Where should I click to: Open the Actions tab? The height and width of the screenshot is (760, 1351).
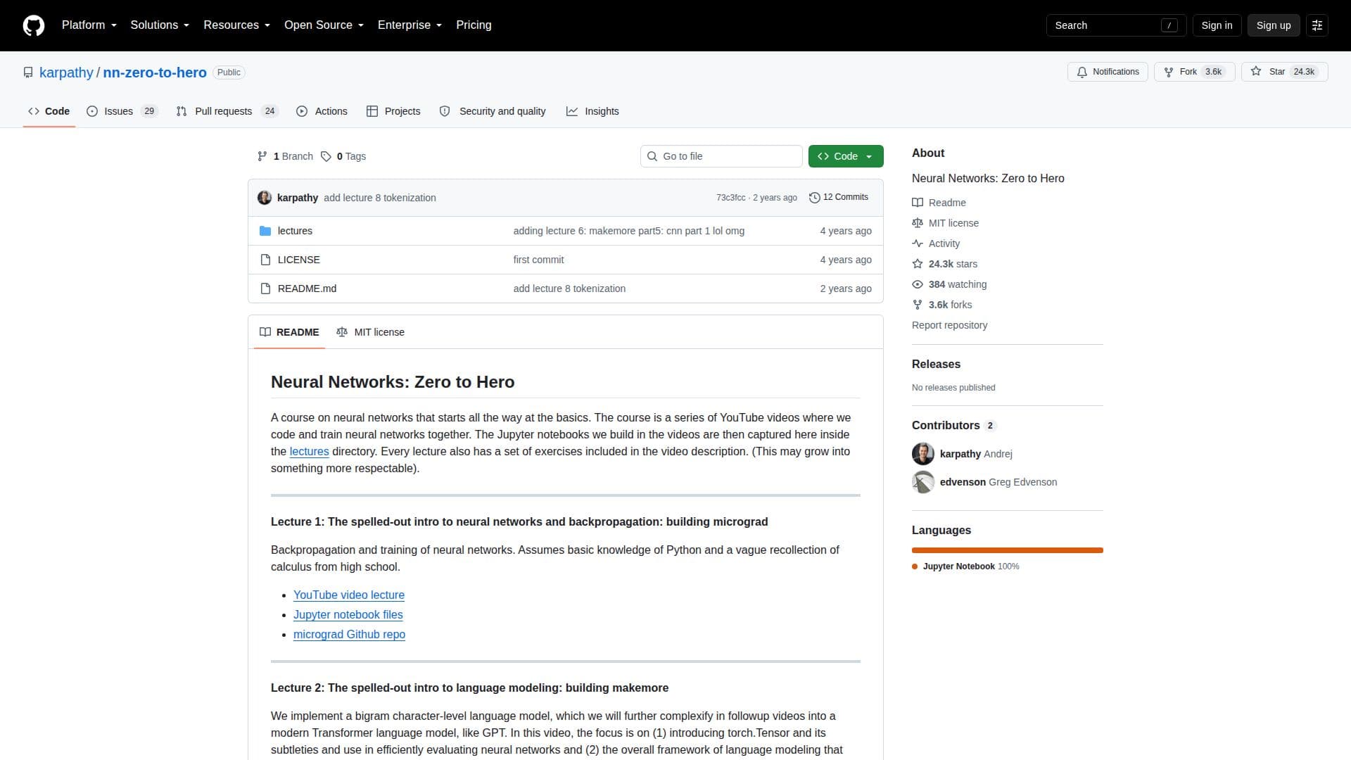click(x=322, y=111)
